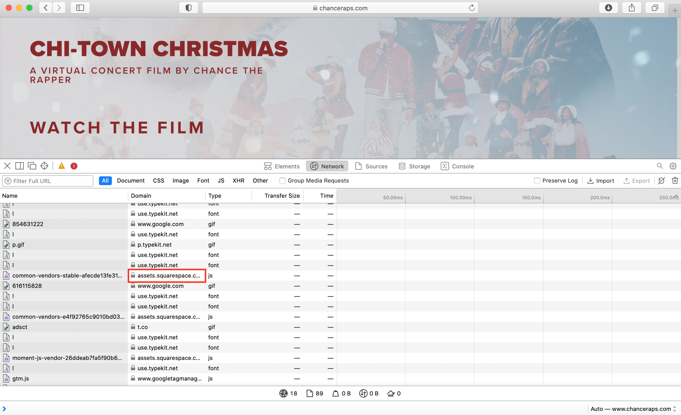Viewport: 681px width, 415px height.
Task: Click the element selection crosshair icon
Action: 44,166
